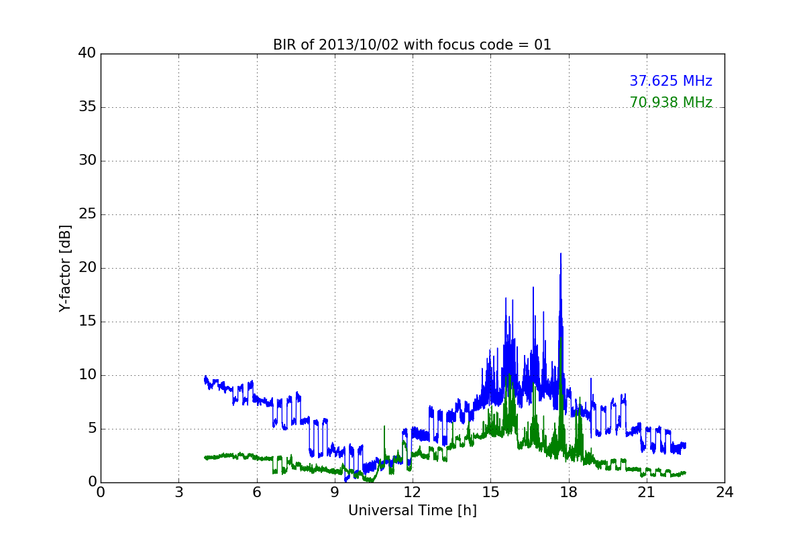Click the y-axis tick label '5'

pos(92,429)
